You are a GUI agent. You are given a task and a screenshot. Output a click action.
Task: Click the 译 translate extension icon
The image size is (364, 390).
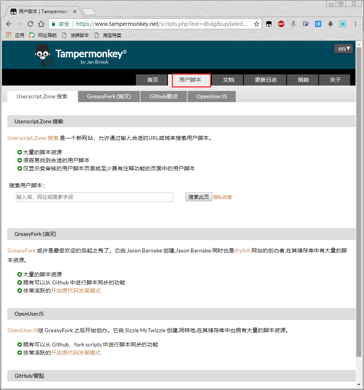(318, 24)
